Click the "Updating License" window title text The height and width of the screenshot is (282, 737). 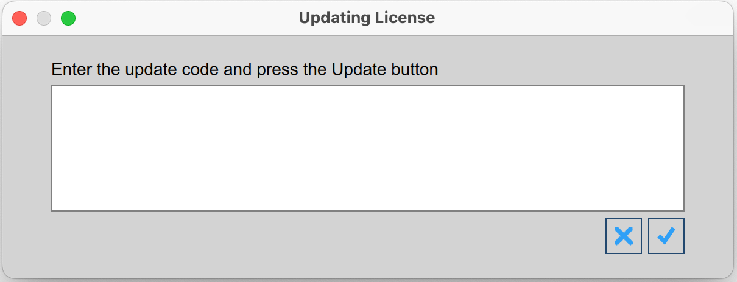click(x=367, y=18)
